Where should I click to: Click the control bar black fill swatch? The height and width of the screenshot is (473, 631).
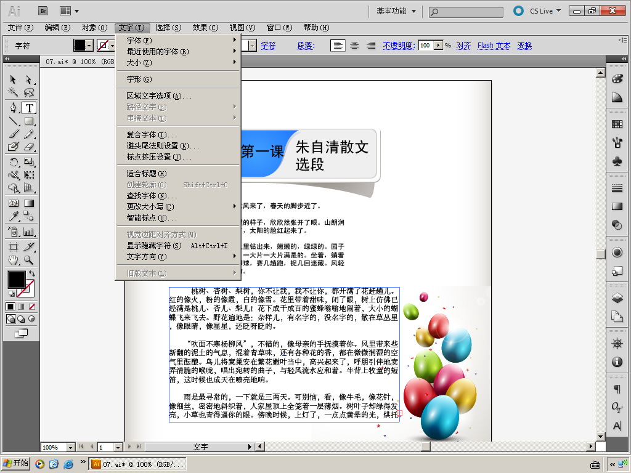[79, 46]
